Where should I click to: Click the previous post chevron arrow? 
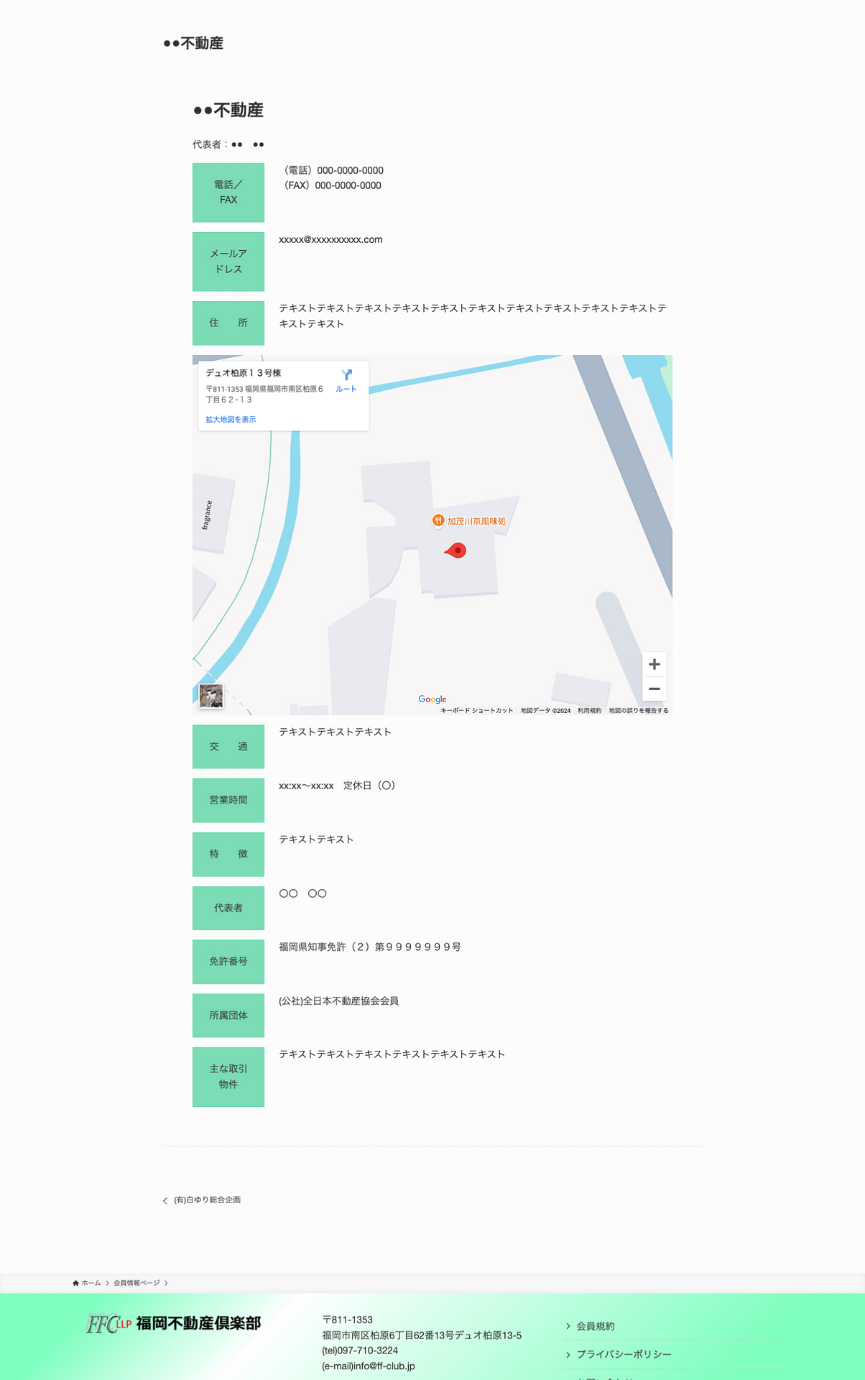coord(165,1200)
